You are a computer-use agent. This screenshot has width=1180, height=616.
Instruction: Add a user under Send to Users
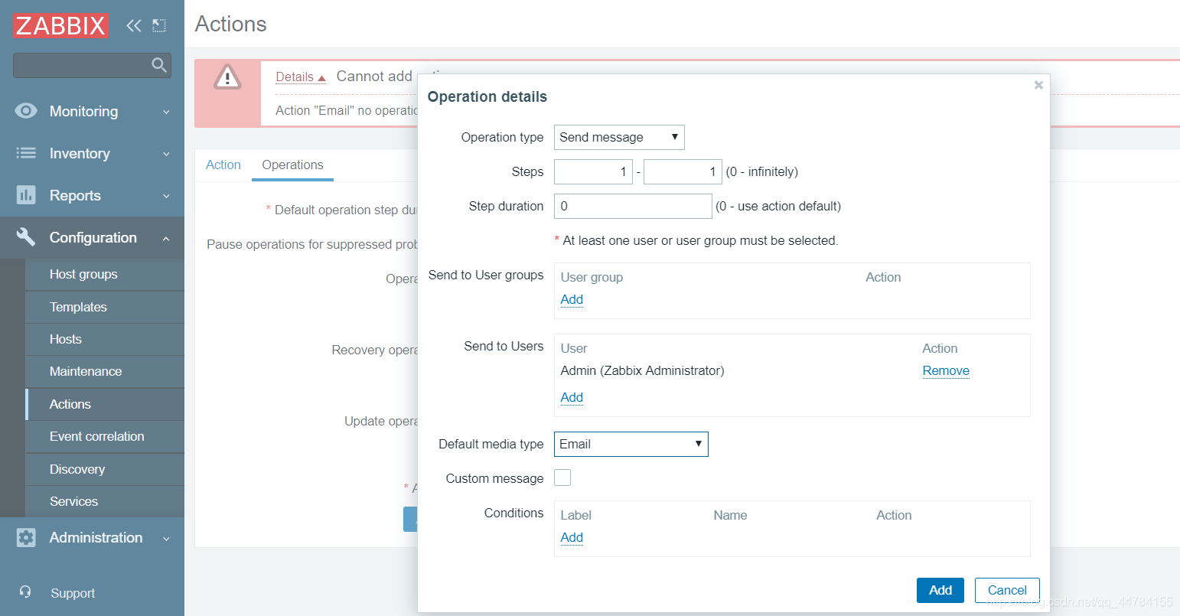(572, 397)
